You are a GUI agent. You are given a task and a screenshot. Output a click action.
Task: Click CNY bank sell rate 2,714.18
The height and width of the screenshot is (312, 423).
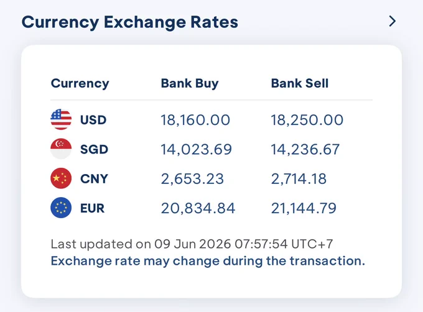[299, 178]
